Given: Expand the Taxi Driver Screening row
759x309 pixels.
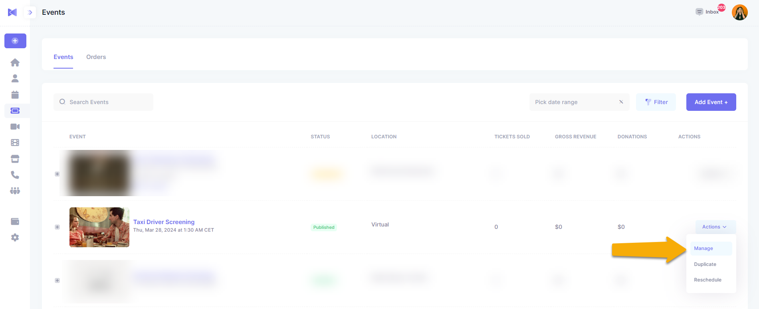Looking at the screenshot, I should pyautogui.click(x=57, y=227).
